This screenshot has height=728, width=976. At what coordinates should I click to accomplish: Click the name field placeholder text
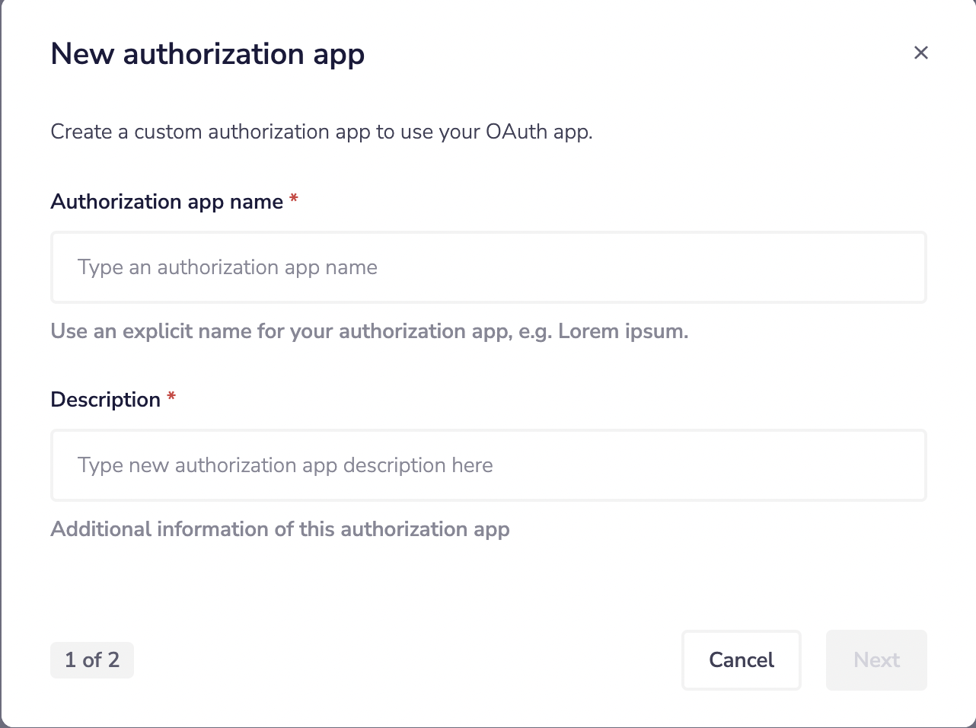227,267
